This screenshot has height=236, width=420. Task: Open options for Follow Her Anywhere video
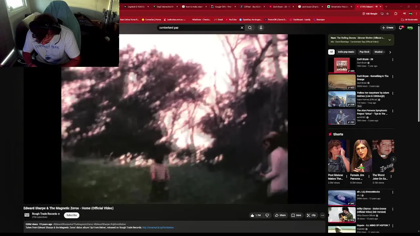[x=392, y=93]
